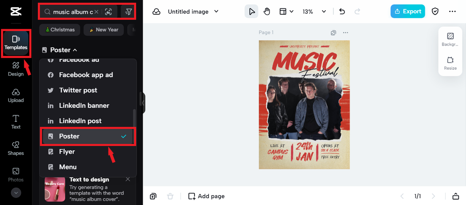The height and width of the screenshot is (205, 466).
Task: Open the Templates sidebar tab
Action: click(16, 43)
